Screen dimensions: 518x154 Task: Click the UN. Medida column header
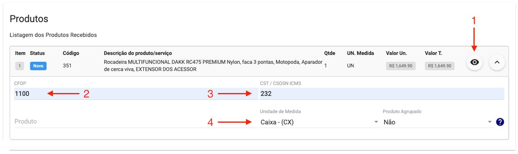[x=361, y=53]
